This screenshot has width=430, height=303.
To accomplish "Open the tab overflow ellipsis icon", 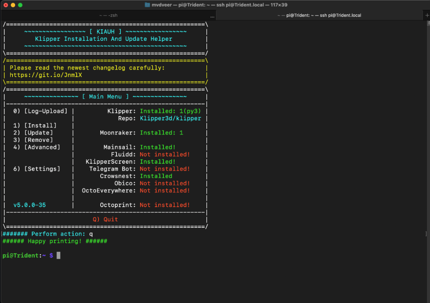I will [x=212, y=17].
